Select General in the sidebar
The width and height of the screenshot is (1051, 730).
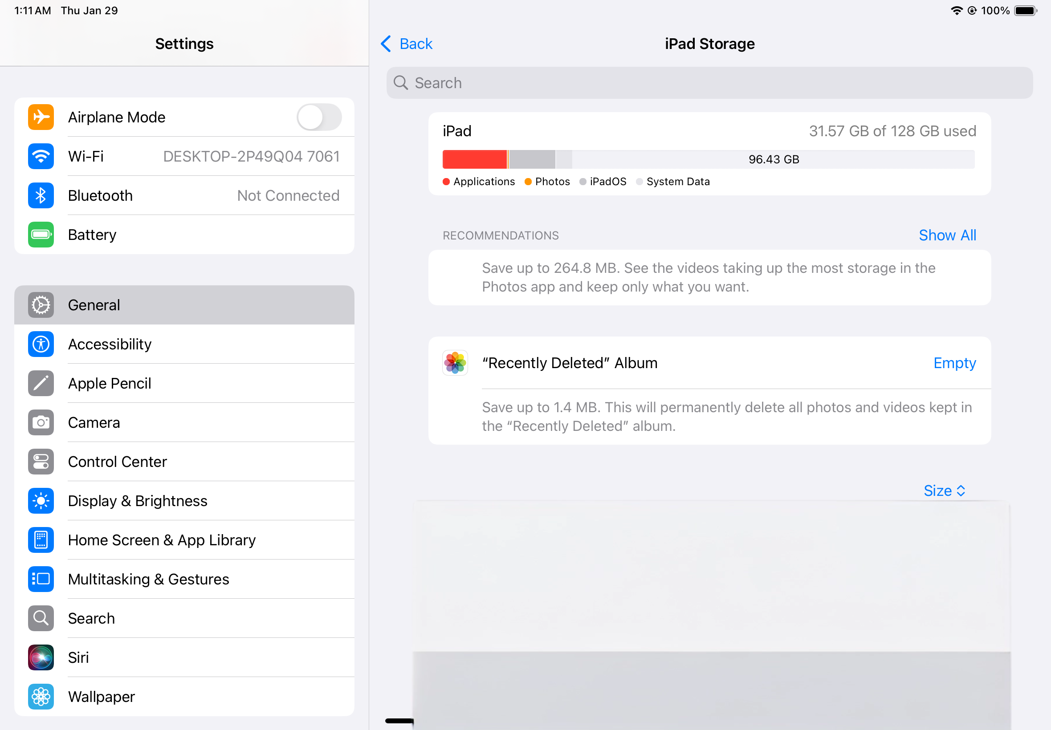tap(184, 305)
